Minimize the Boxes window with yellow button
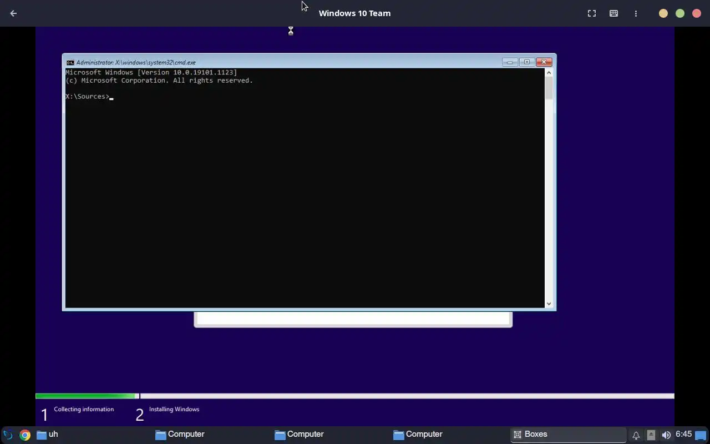 [x=663, y=13]
